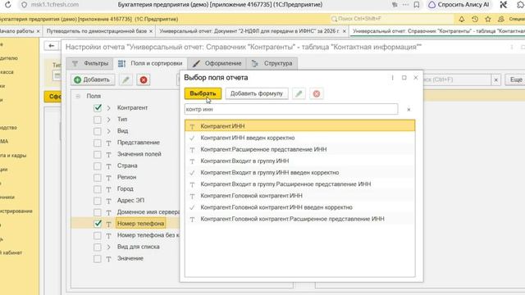This screenshot has height=295, width=525.
Task: Check the Вид field checkbox
Action: tap(98, 131)
